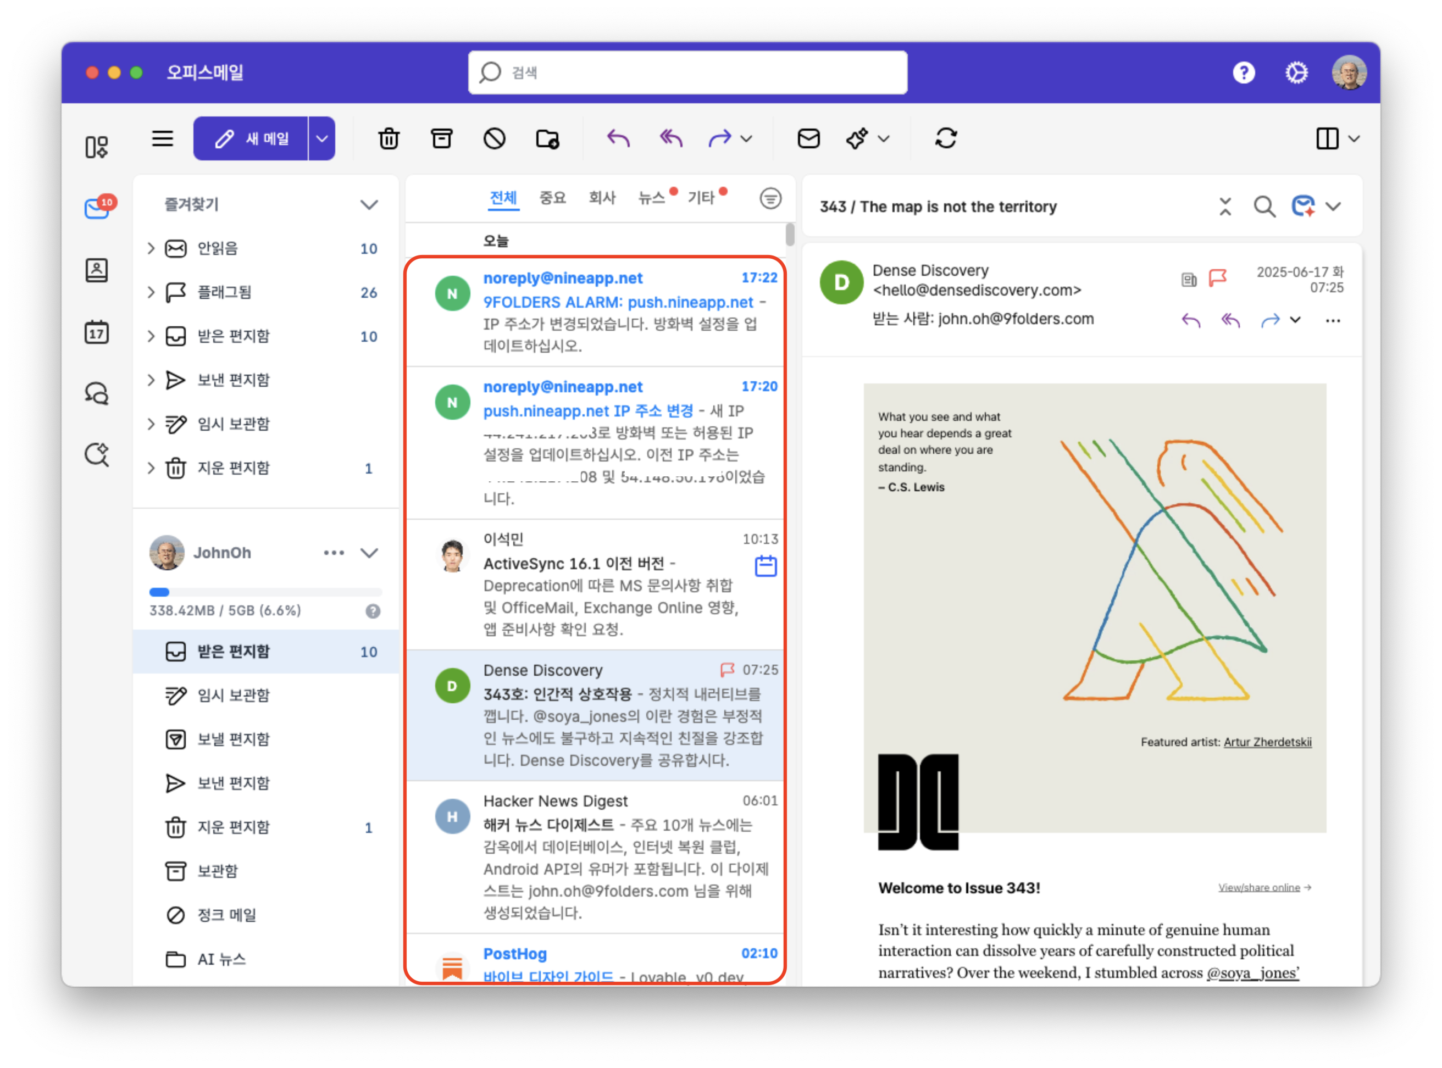Open help question mark icon
Screen dimensions: 1442x1068
pos(1244,73)
